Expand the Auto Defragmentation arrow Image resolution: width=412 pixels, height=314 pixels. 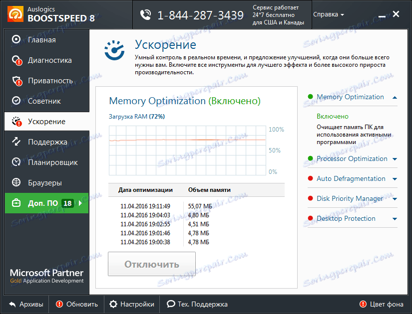pyautogui.click(x=395, y=179)
